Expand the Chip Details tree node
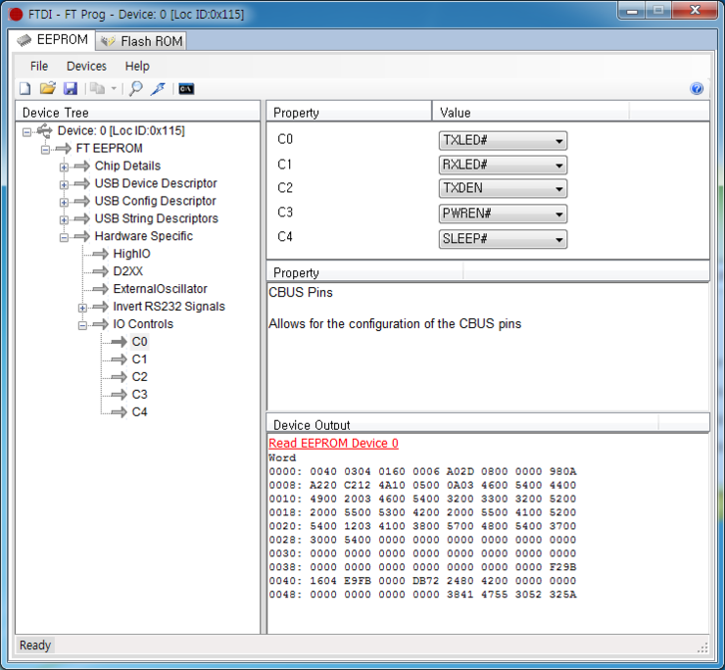725x670 pixels. coord(64,167)
